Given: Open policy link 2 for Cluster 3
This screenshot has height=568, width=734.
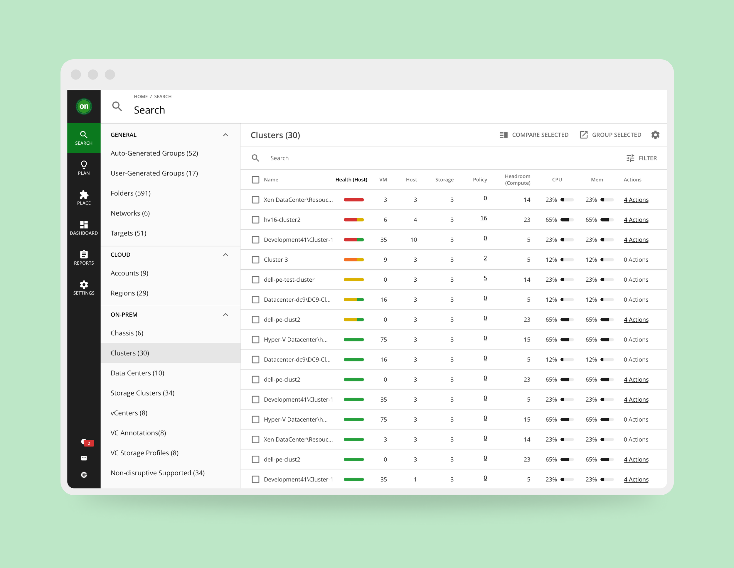Looking at the screenshot, I should [x=485, y=258].
